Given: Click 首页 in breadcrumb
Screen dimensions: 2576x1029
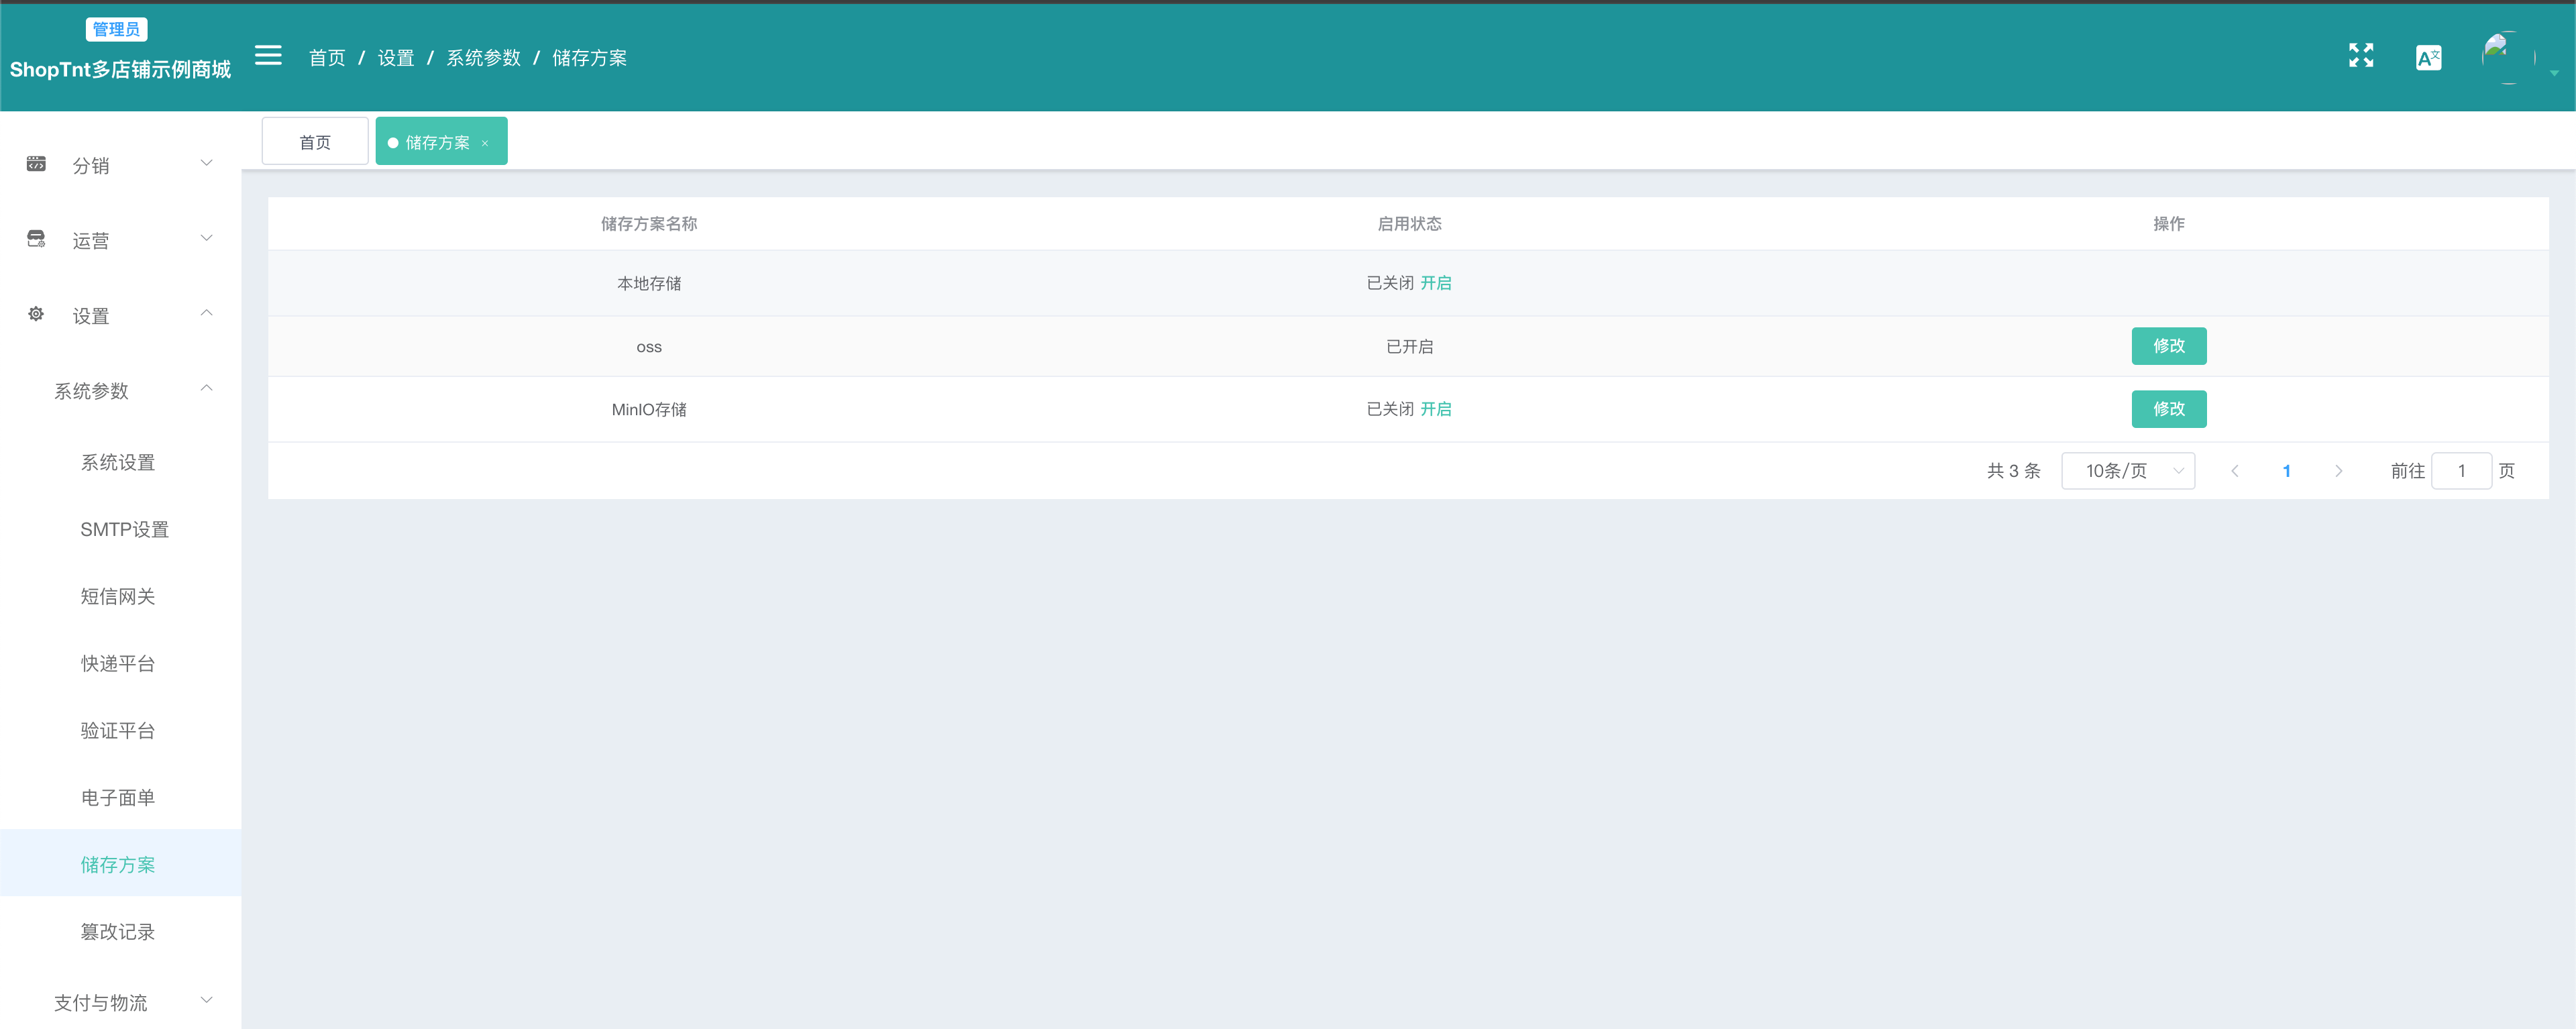Looking at the screenshot, I should (x=327, y=58).
